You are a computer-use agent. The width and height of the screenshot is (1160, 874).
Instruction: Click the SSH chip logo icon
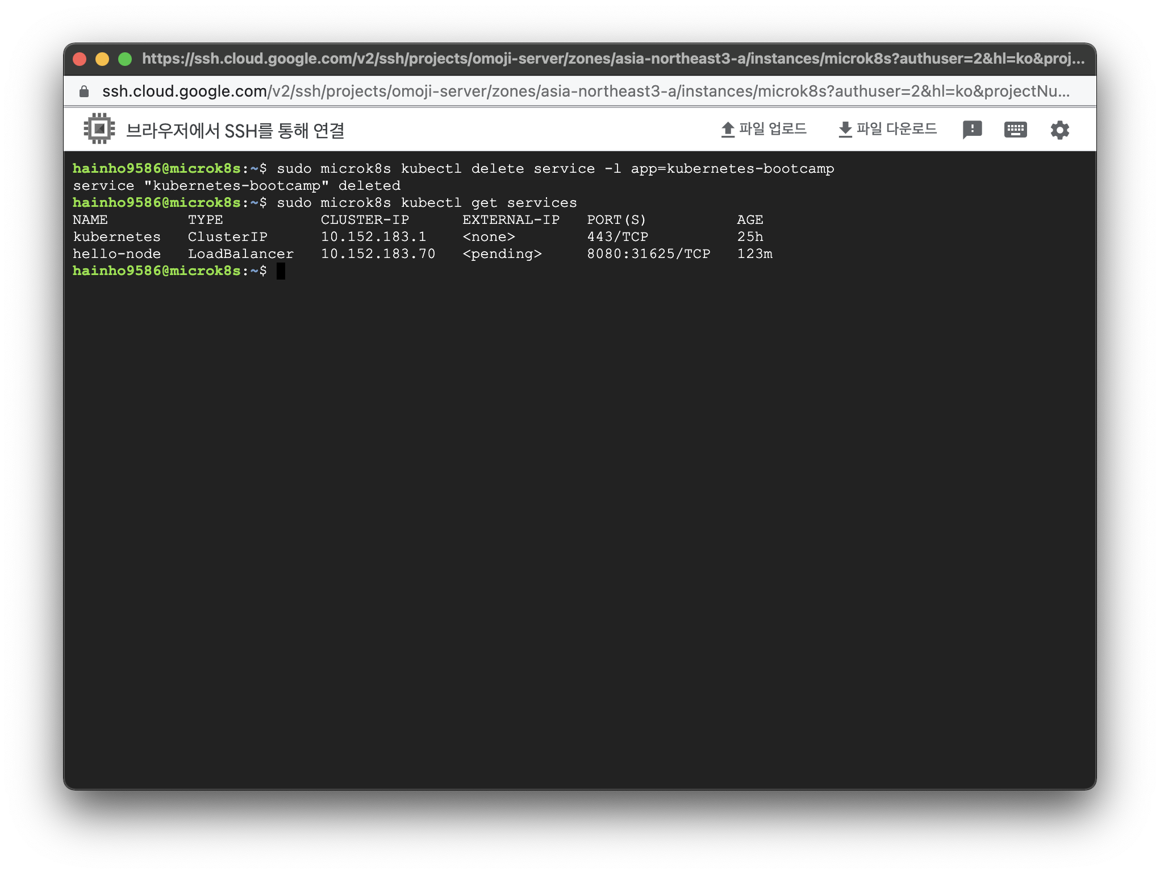99,129
